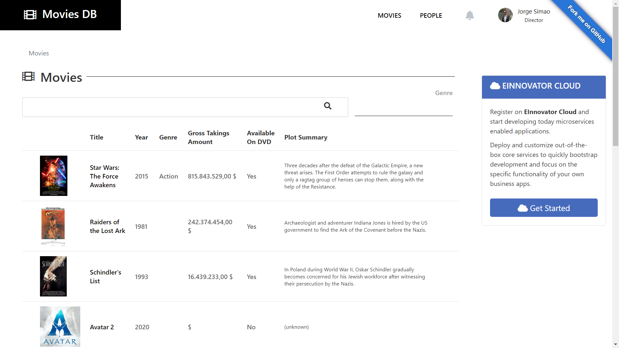Select Avatar 2 title
The width and height of the screenshot is (619, 348).
(x=102, y=327)
